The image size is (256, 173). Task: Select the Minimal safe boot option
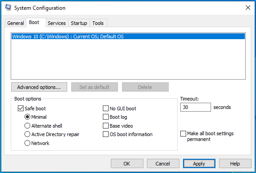[x=27, y=117]
